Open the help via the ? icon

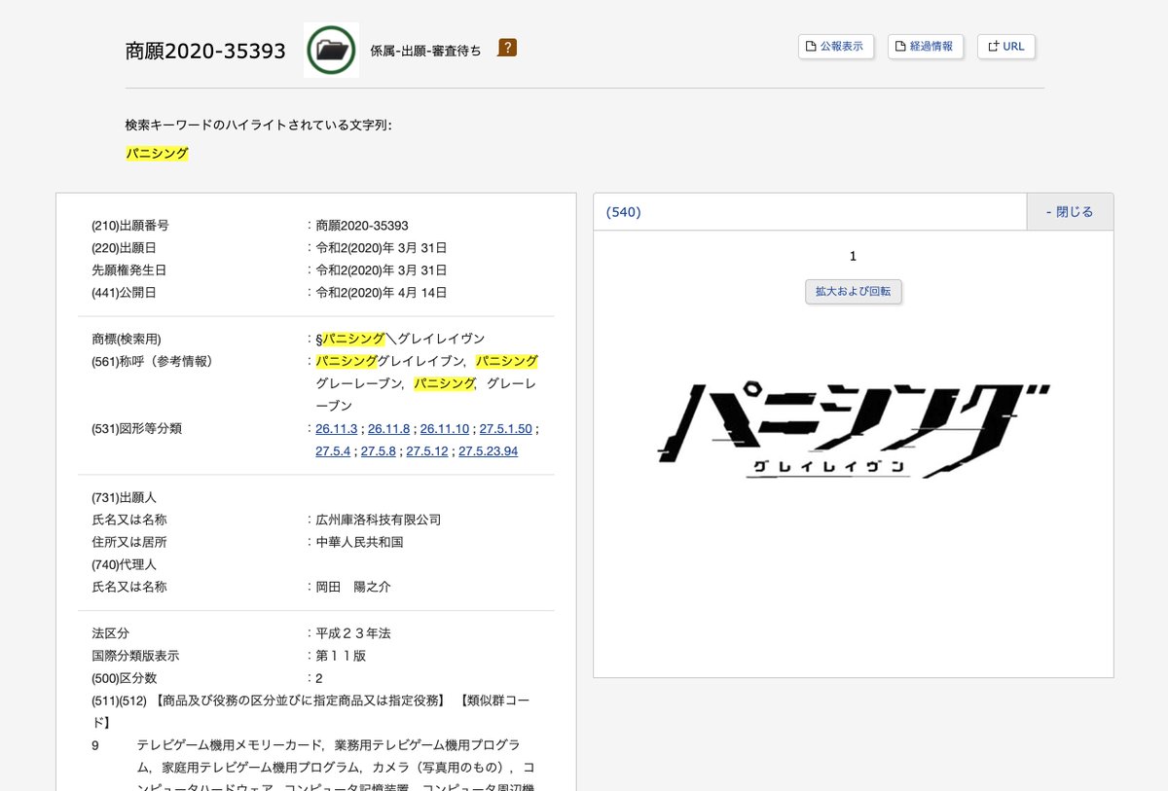pyautogui.click(x=507, y=46)
